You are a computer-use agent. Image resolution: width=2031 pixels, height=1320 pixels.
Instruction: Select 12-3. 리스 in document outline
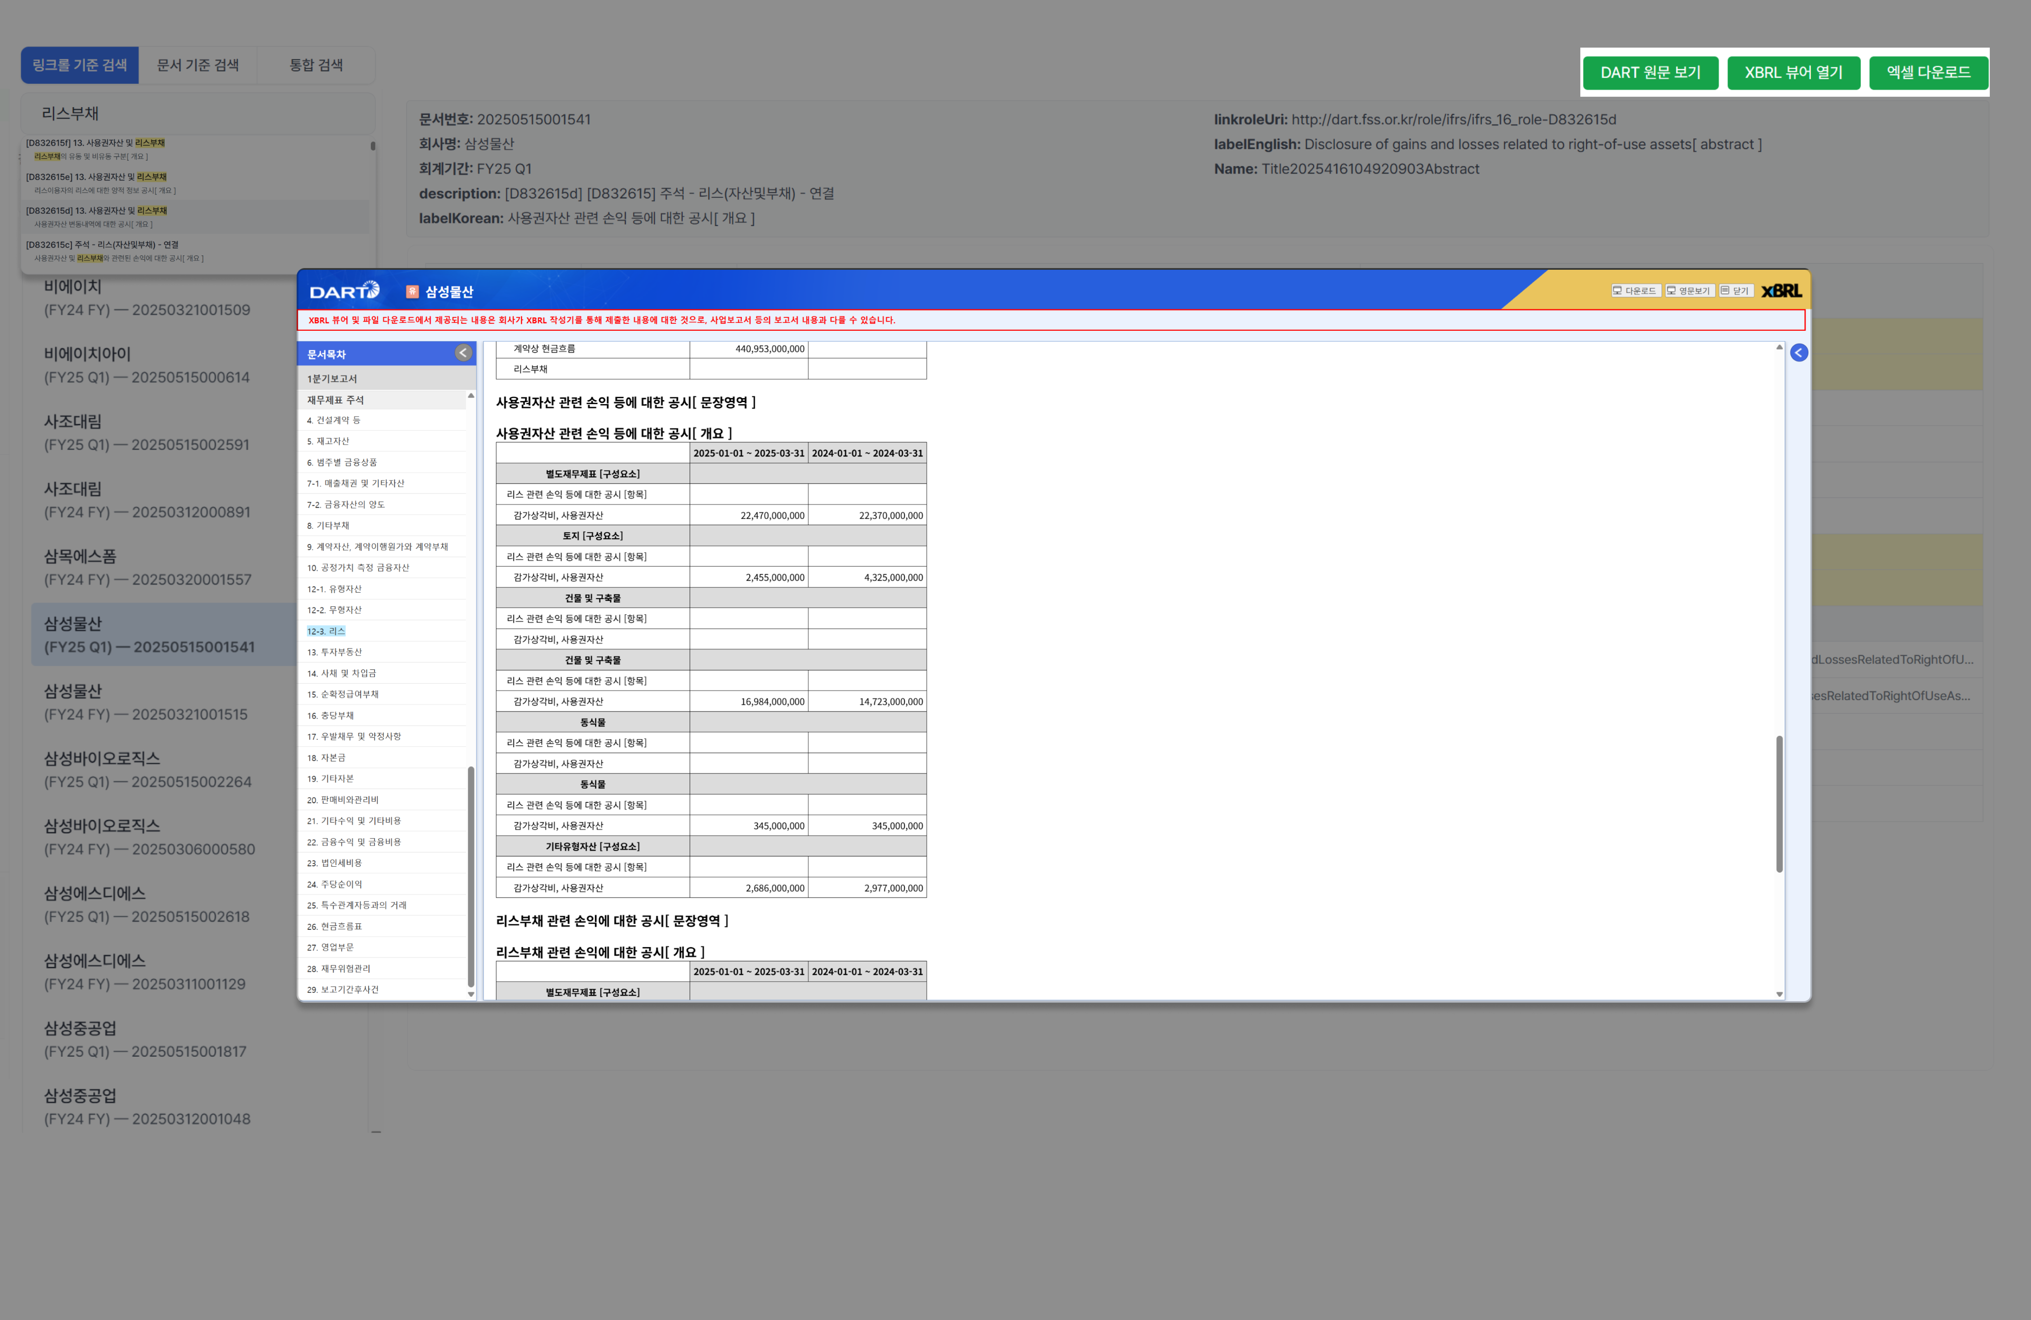tap(326, 631)
